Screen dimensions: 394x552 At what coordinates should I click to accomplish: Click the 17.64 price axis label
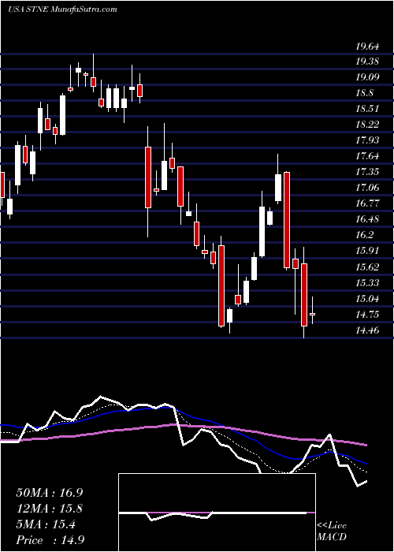[367, 156]
